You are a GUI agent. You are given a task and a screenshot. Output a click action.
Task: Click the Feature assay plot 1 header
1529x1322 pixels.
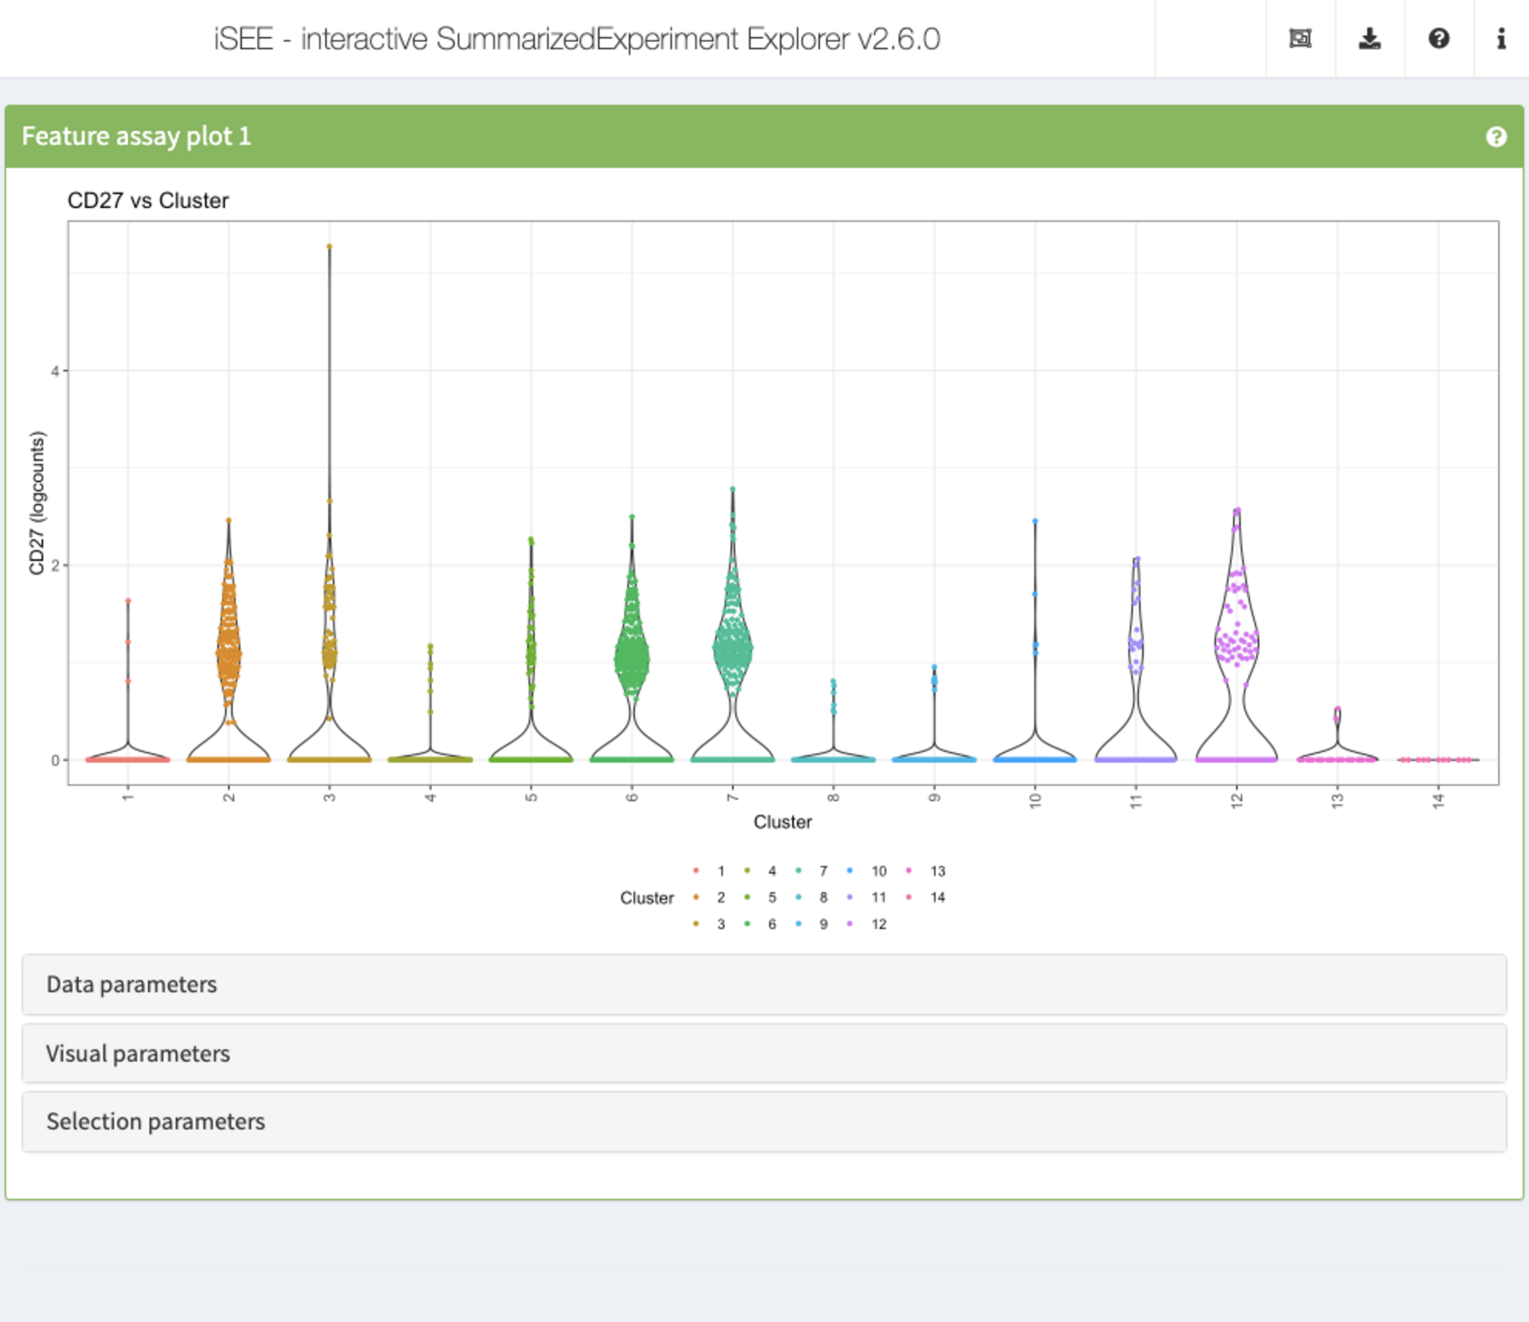(764, 136)
